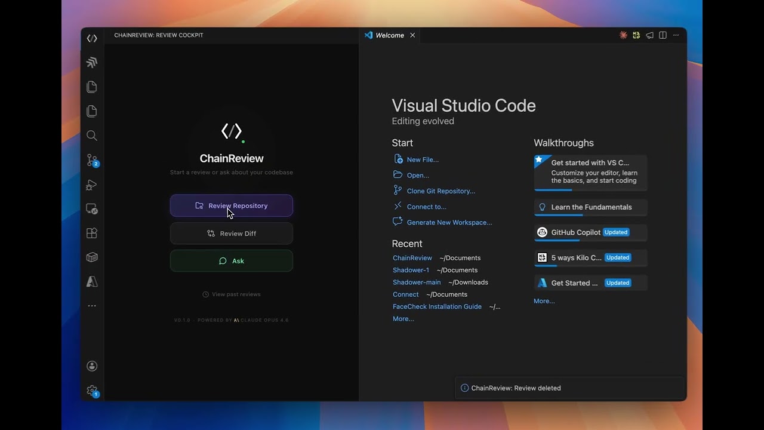Select Clone Git Repository...
The image size is (764, 430).
[434, 191]
